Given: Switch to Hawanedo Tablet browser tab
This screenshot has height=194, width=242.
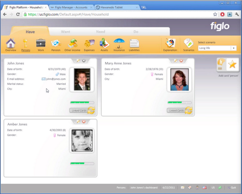Looking at the screenshot, I should pos(116,7).
